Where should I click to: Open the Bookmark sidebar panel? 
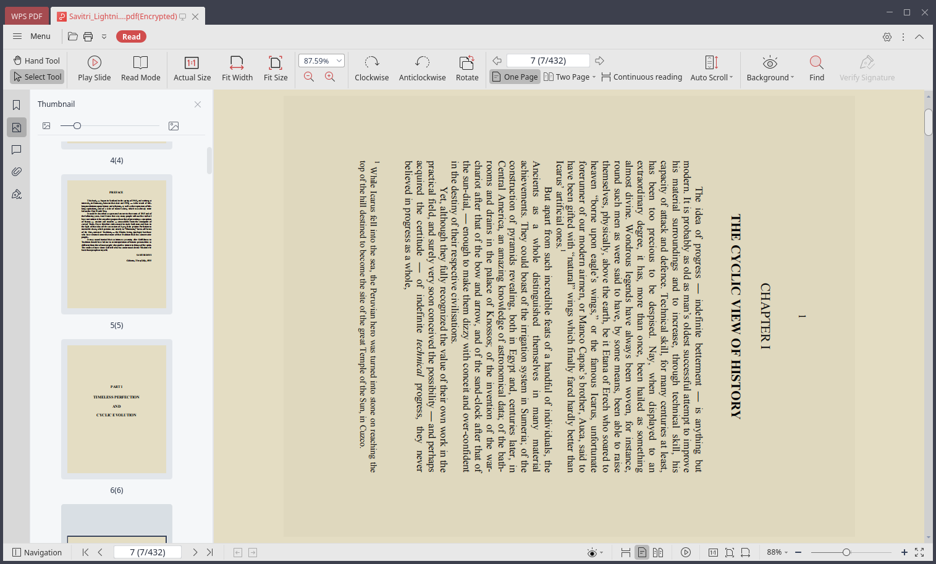[17, 105]
